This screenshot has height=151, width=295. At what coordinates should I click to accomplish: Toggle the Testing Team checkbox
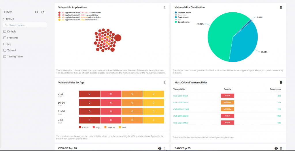(5, 57)
